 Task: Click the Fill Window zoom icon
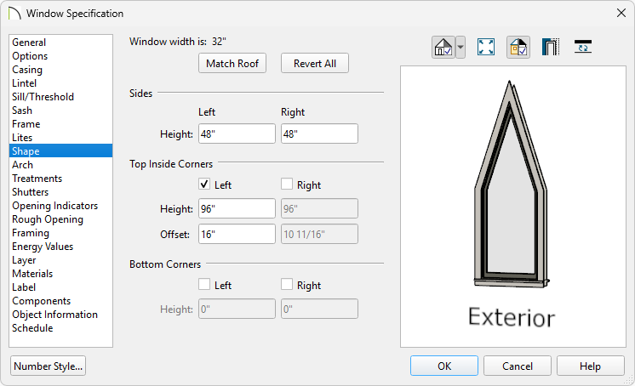[x=485, y=48]
